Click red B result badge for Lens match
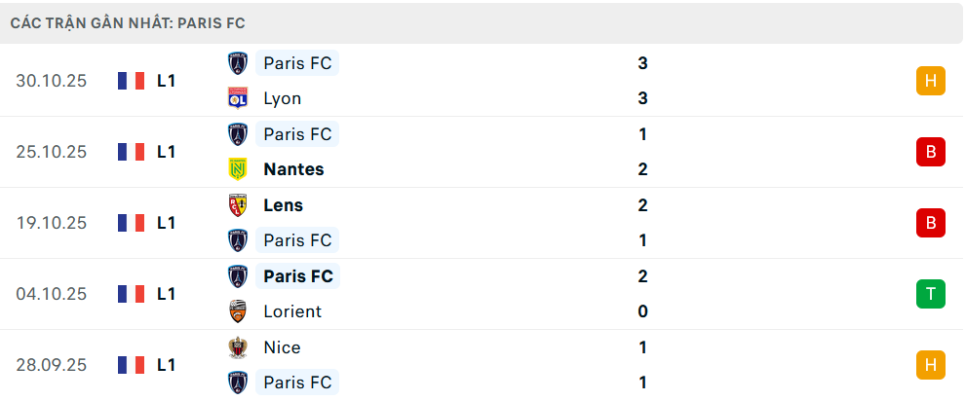 click(x=930, y=223)
